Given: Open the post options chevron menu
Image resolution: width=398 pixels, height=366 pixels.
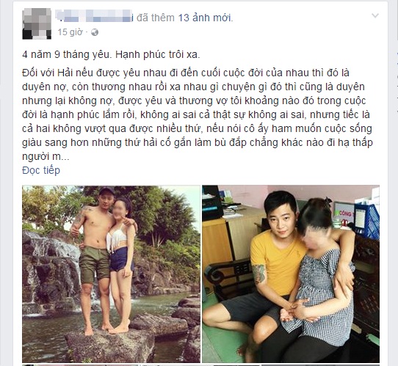Looking at the screenshot, I should coord(375,15).
